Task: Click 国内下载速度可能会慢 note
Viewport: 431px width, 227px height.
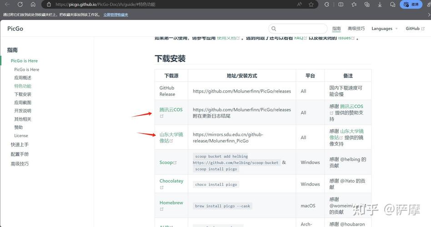Action: click(346, 91)
